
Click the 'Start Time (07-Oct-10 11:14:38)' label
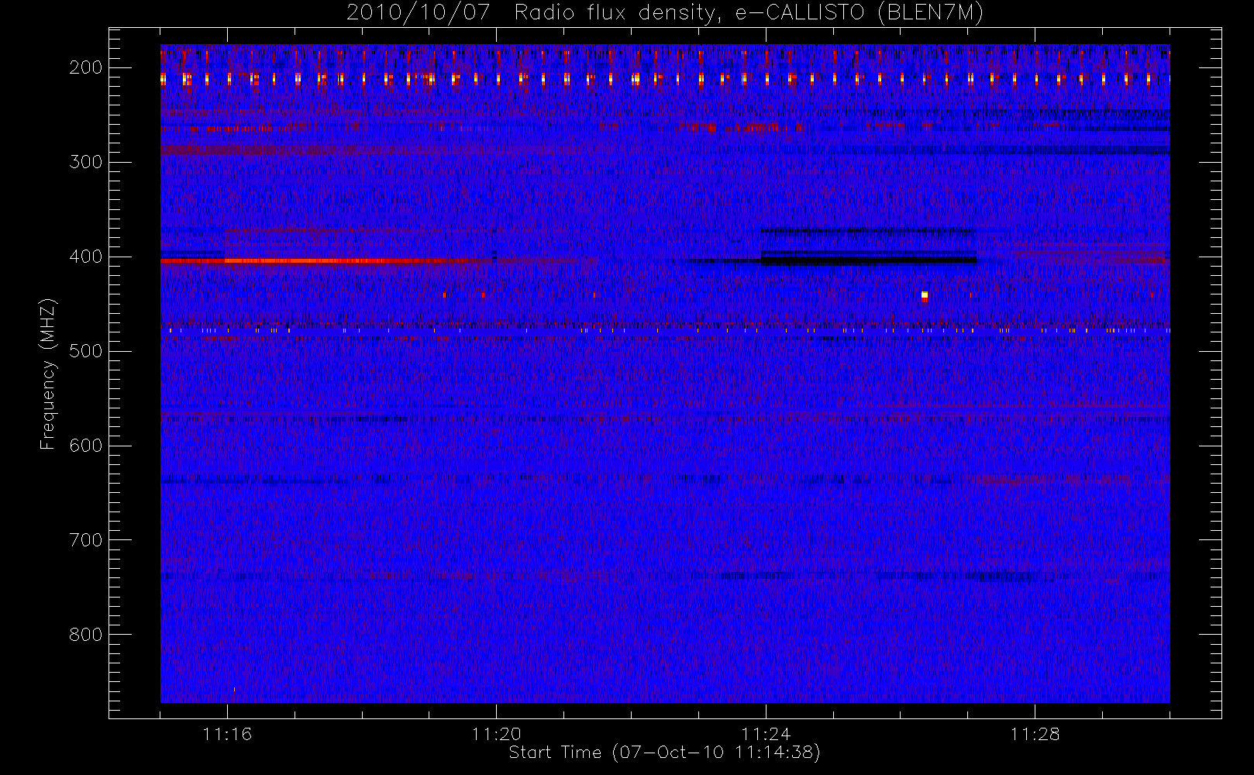(x=664, y=753)
